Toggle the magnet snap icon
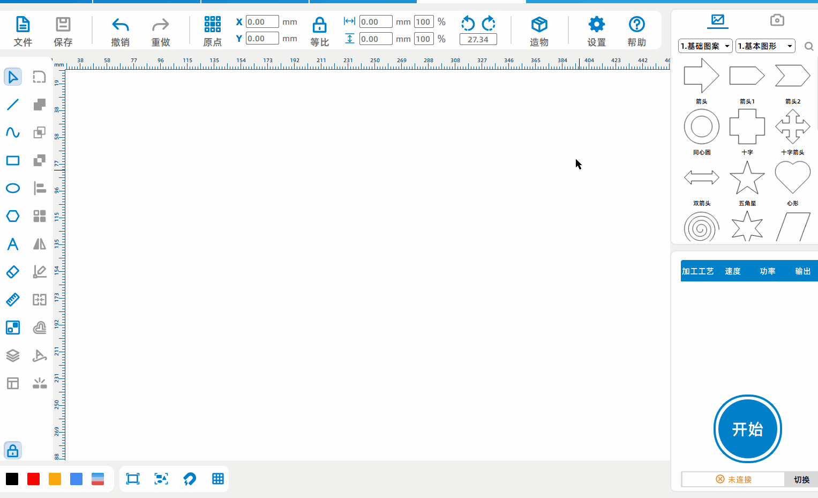The image size is (818, 498). tap(190, 479)
